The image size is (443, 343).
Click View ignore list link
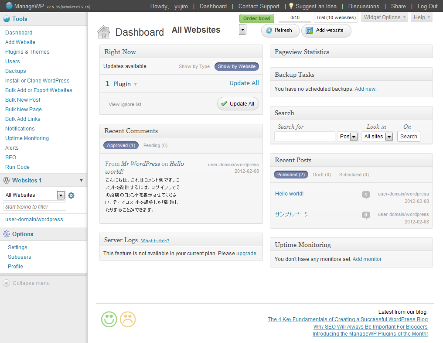click(125, 104)
